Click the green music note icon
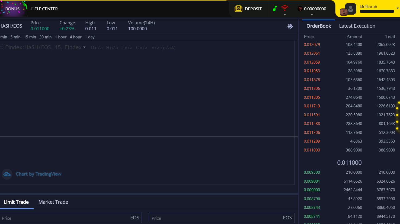 coord(275,9)
